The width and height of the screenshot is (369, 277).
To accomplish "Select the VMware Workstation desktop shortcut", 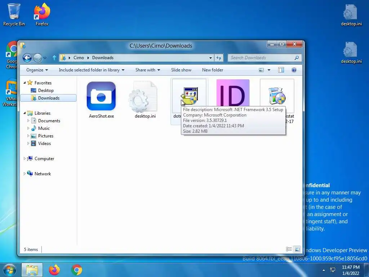I will [x=9, y=93].
